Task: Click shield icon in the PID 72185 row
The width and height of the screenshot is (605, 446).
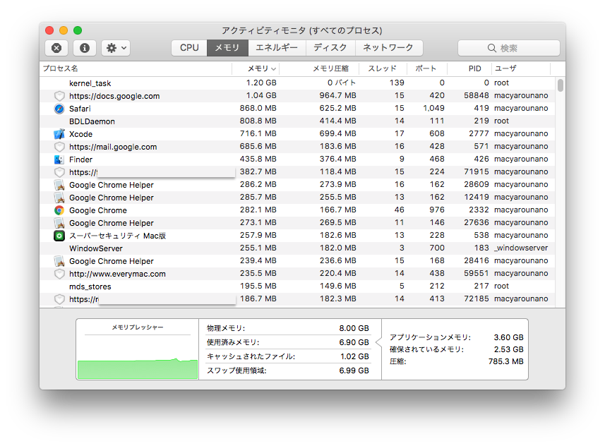Action: [59, 299]
